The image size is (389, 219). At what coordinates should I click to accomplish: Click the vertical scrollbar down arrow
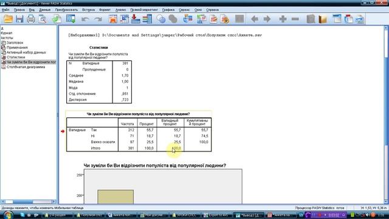coord(386,202)
